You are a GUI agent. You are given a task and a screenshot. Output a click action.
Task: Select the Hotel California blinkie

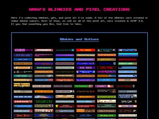pos(86,115)
